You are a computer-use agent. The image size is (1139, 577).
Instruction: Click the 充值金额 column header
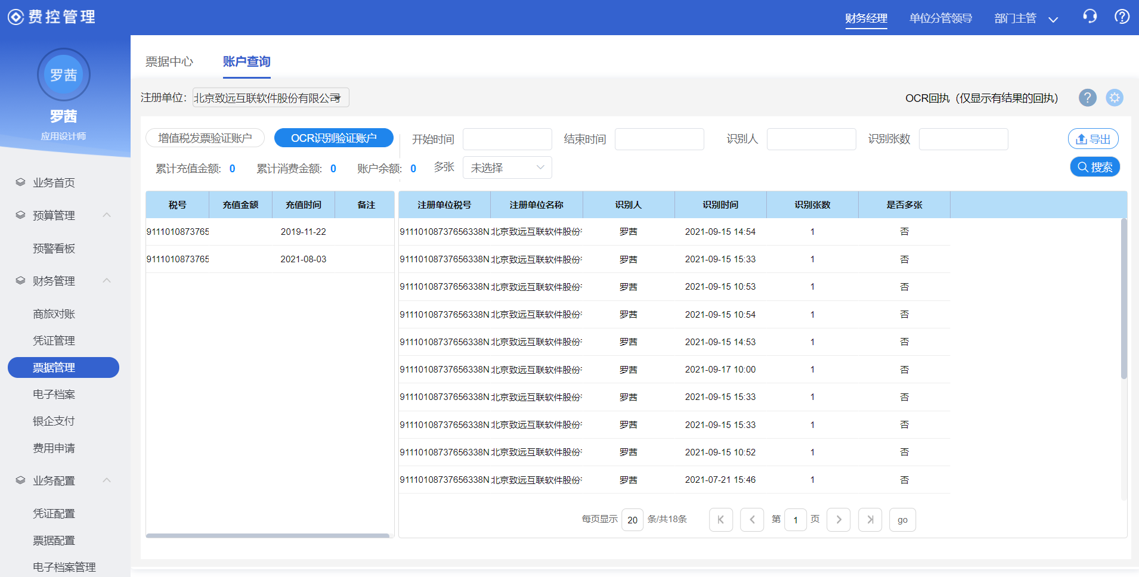240,205
